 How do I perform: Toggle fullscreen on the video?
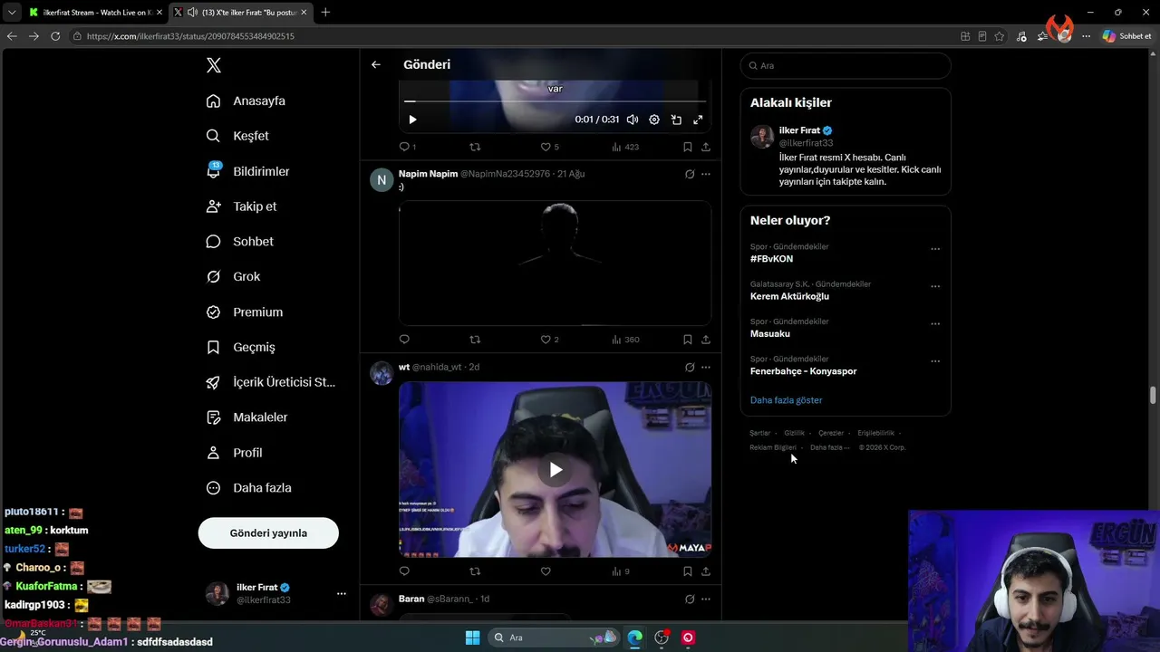(698, 120)
